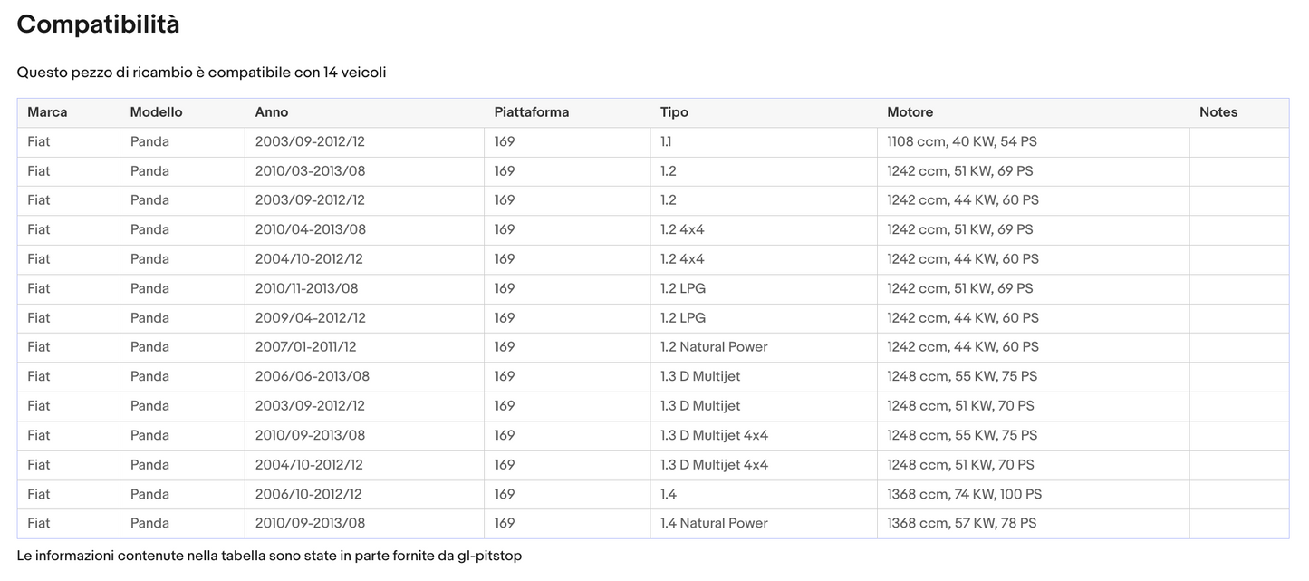
Task: Click the 2007/01-2011/12 year cell
Action: 305,347
